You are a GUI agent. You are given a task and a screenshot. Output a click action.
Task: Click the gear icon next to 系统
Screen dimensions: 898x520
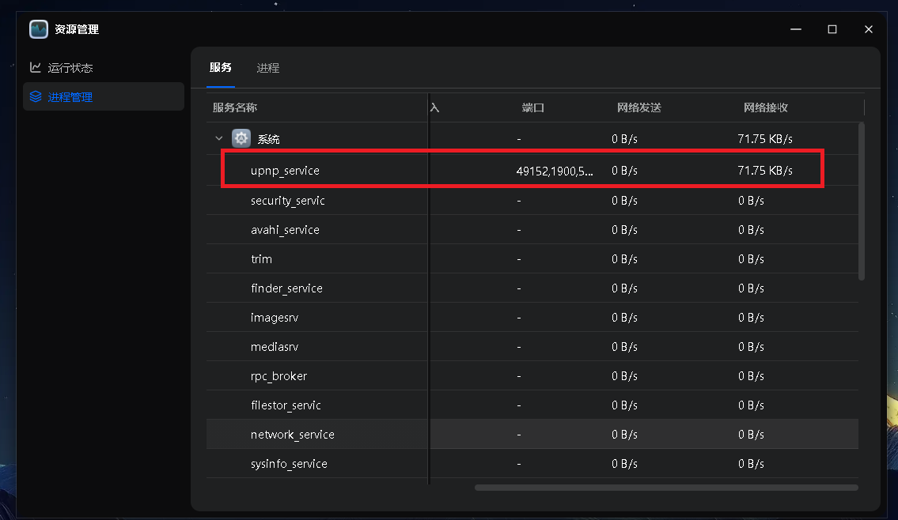[240, 138]
